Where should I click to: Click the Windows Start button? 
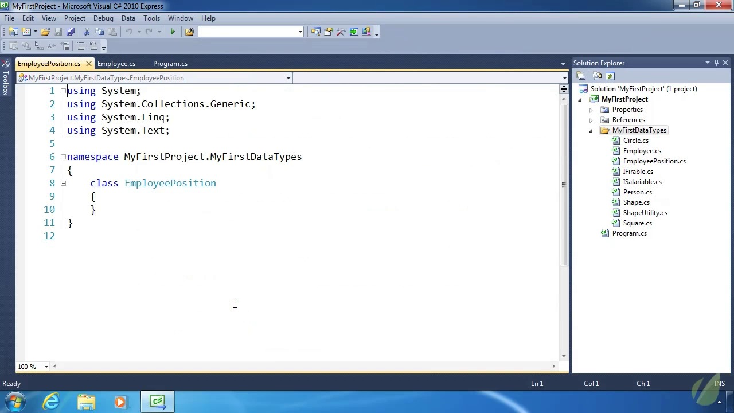click(x=15, y=401)
